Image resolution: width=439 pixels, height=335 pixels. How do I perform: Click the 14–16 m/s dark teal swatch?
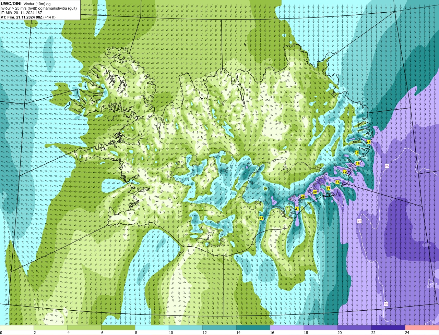click(253, 328)
